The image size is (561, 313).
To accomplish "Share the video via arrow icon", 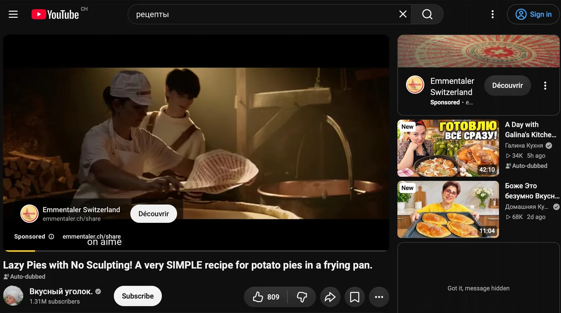I will (330, 297).
